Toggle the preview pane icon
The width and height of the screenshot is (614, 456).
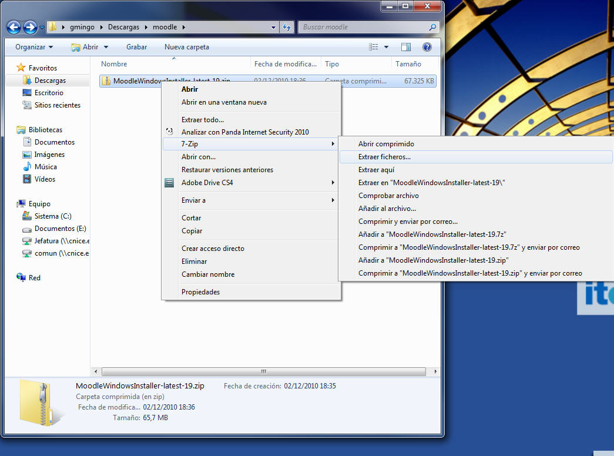[x=406, y=47]
